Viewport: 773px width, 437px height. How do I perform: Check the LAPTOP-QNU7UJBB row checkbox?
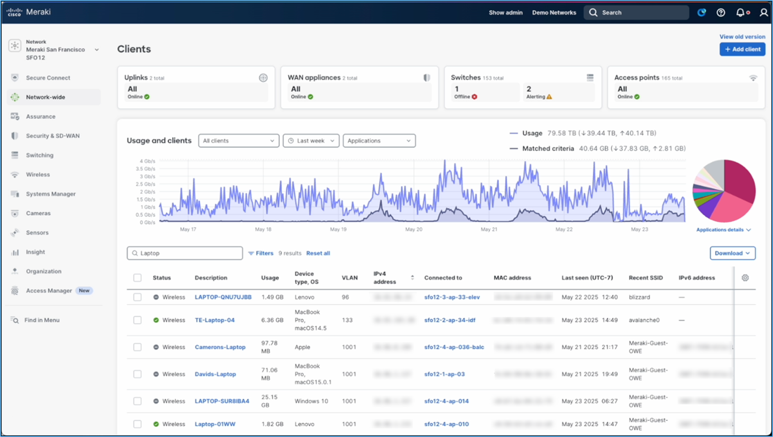coord(137,297)
